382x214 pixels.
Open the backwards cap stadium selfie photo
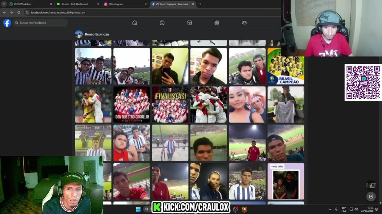point(286,143)
